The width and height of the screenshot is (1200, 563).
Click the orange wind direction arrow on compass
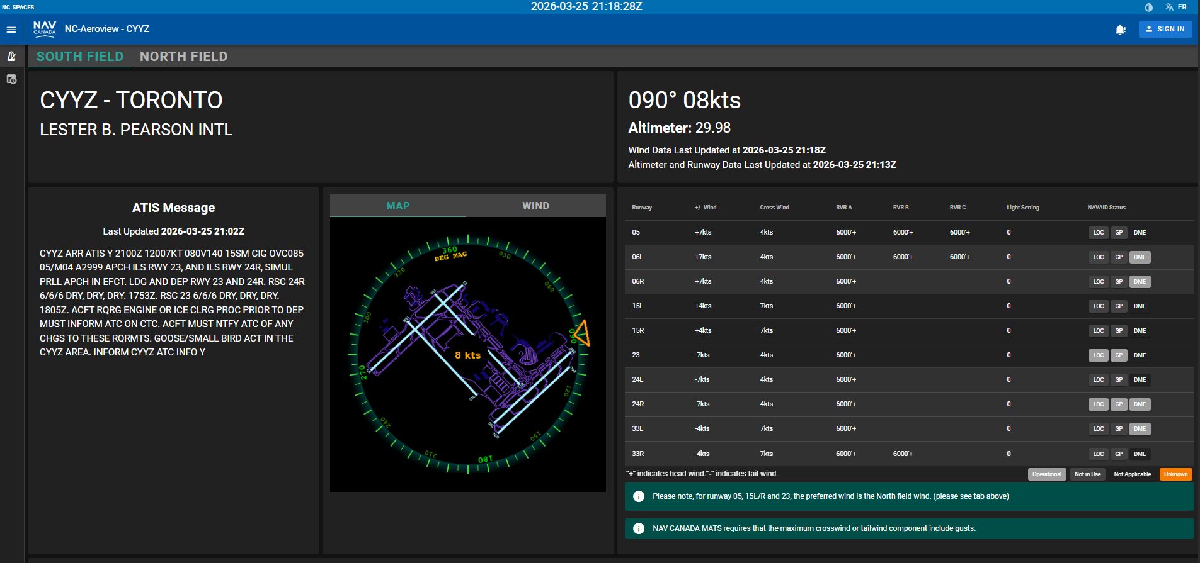point(581,333)
